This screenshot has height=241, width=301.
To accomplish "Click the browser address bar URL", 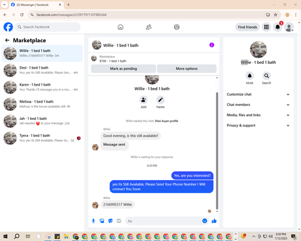I will [x=71, y=15].
